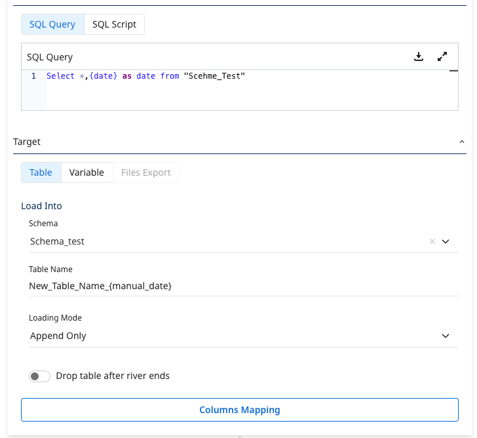Switch to the SQL Script tab
The width and height of the screenshot is (477, 438).
114,24
